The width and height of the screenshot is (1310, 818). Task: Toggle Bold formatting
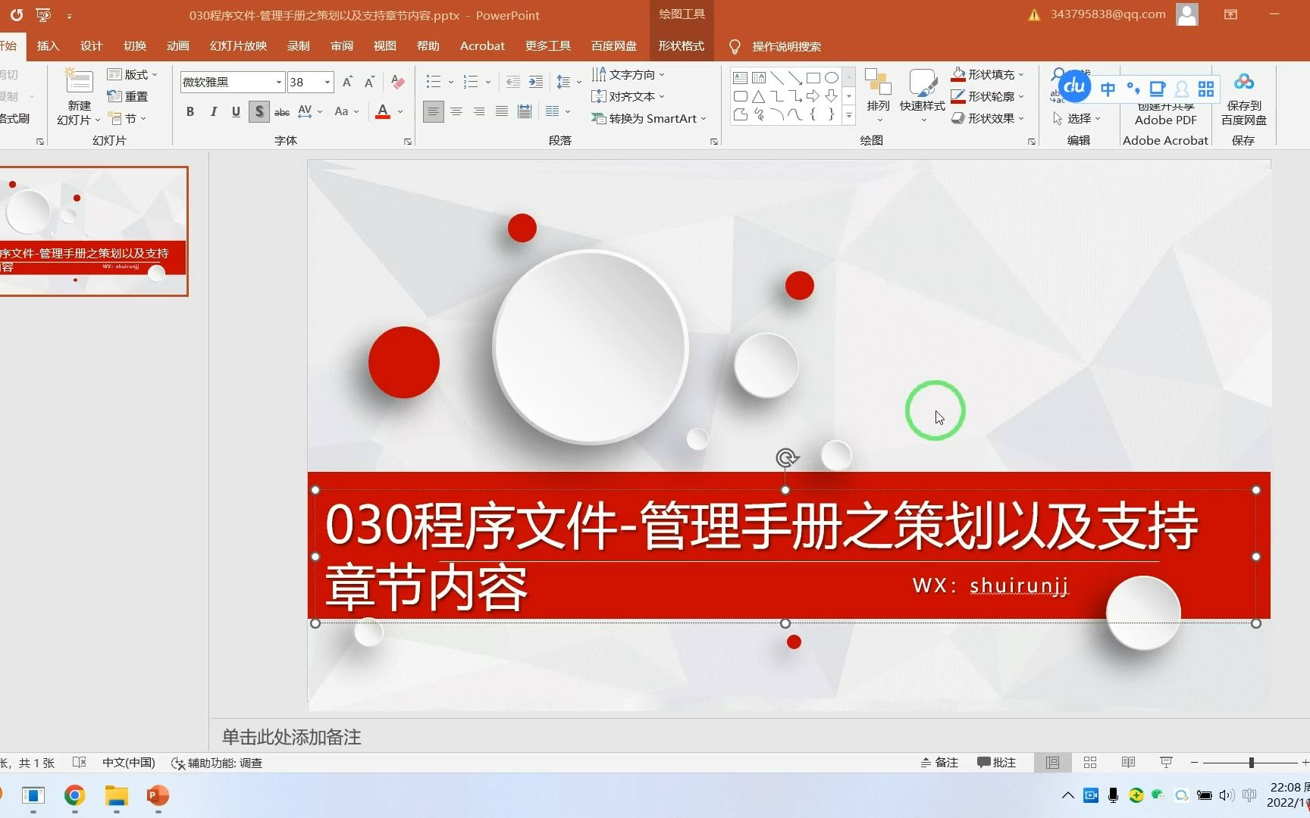tap(190, 112)
